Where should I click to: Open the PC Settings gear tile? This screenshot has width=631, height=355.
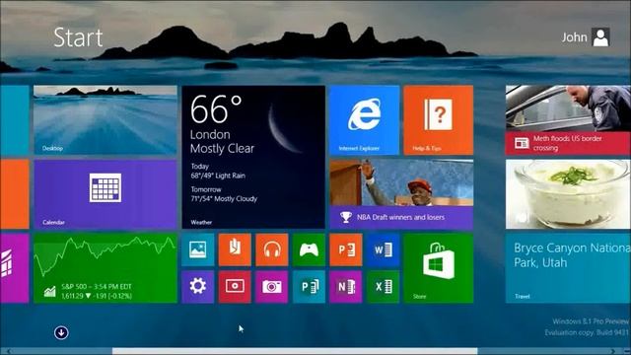coord(198,287)
